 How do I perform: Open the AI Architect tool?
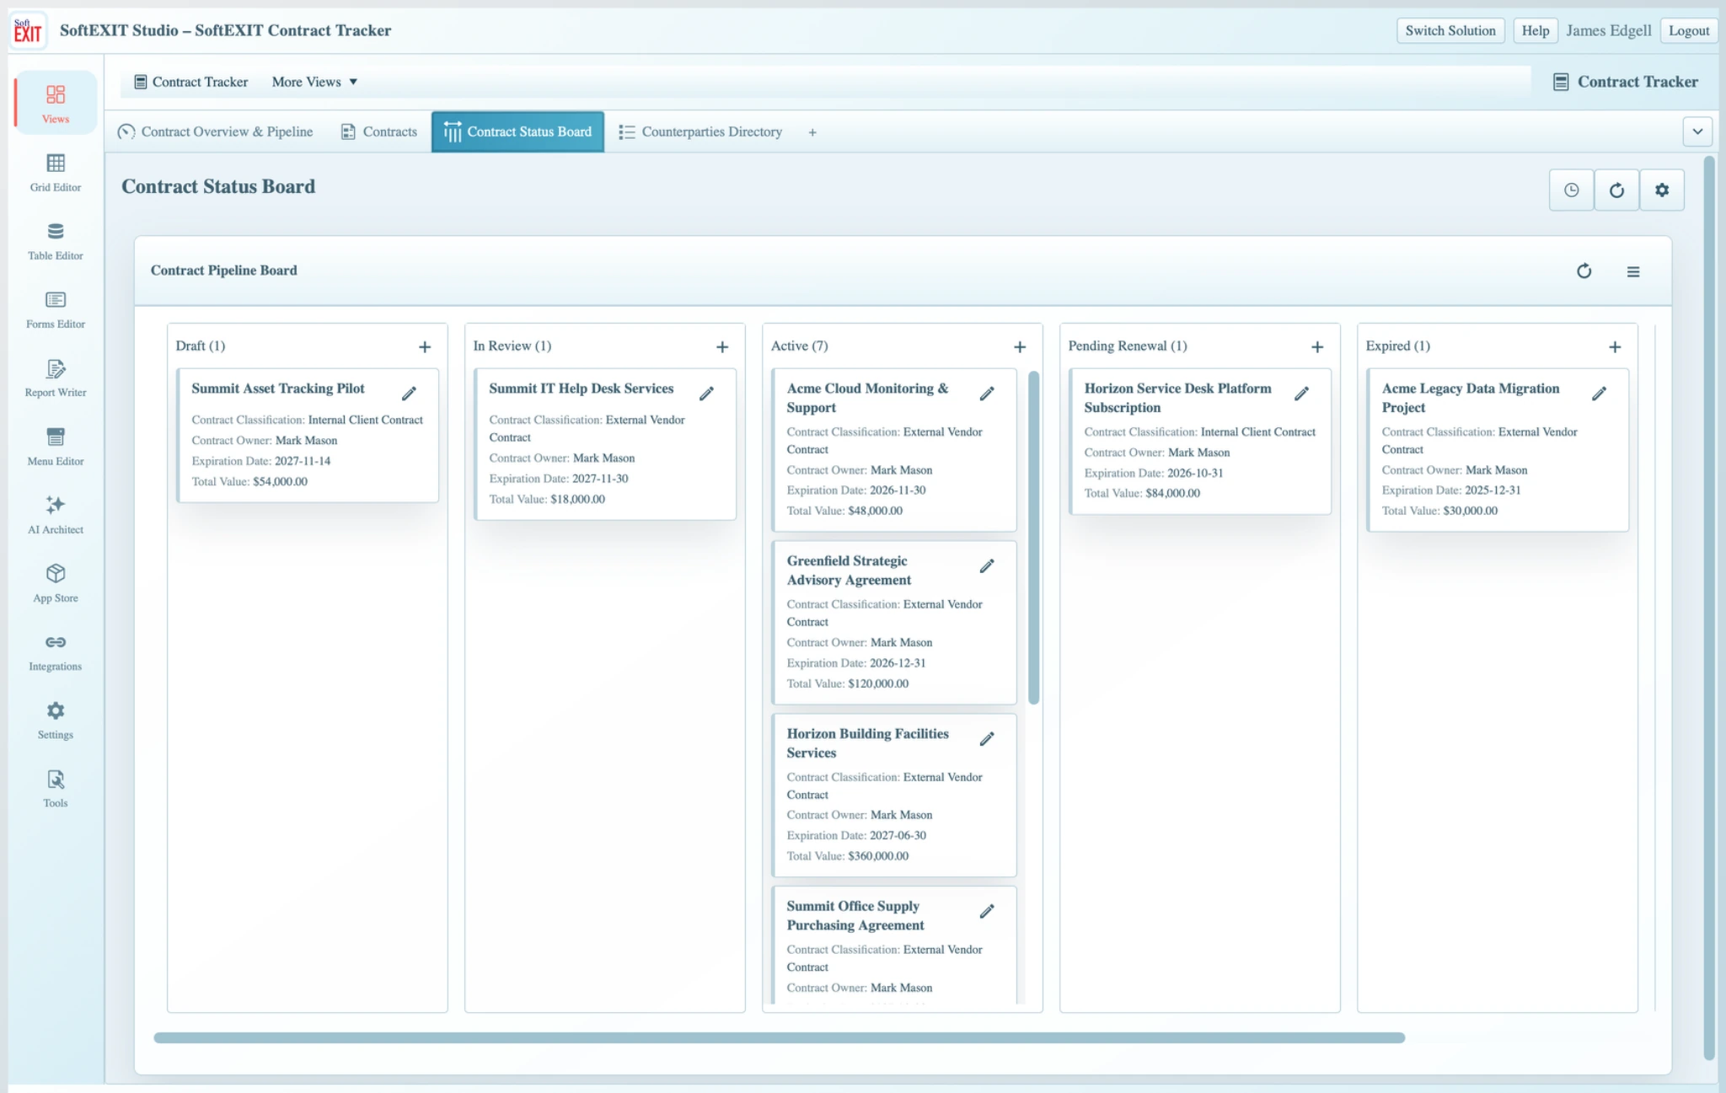tap(56, 516)
